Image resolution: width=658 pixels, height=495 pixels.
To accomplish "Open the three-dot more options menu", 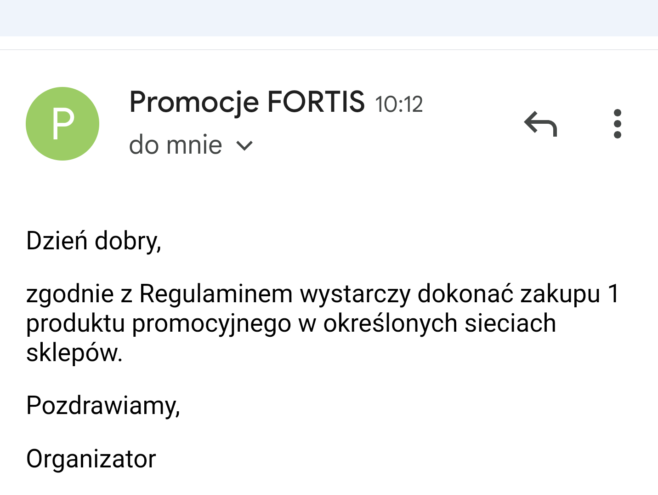I will [617, 124].
